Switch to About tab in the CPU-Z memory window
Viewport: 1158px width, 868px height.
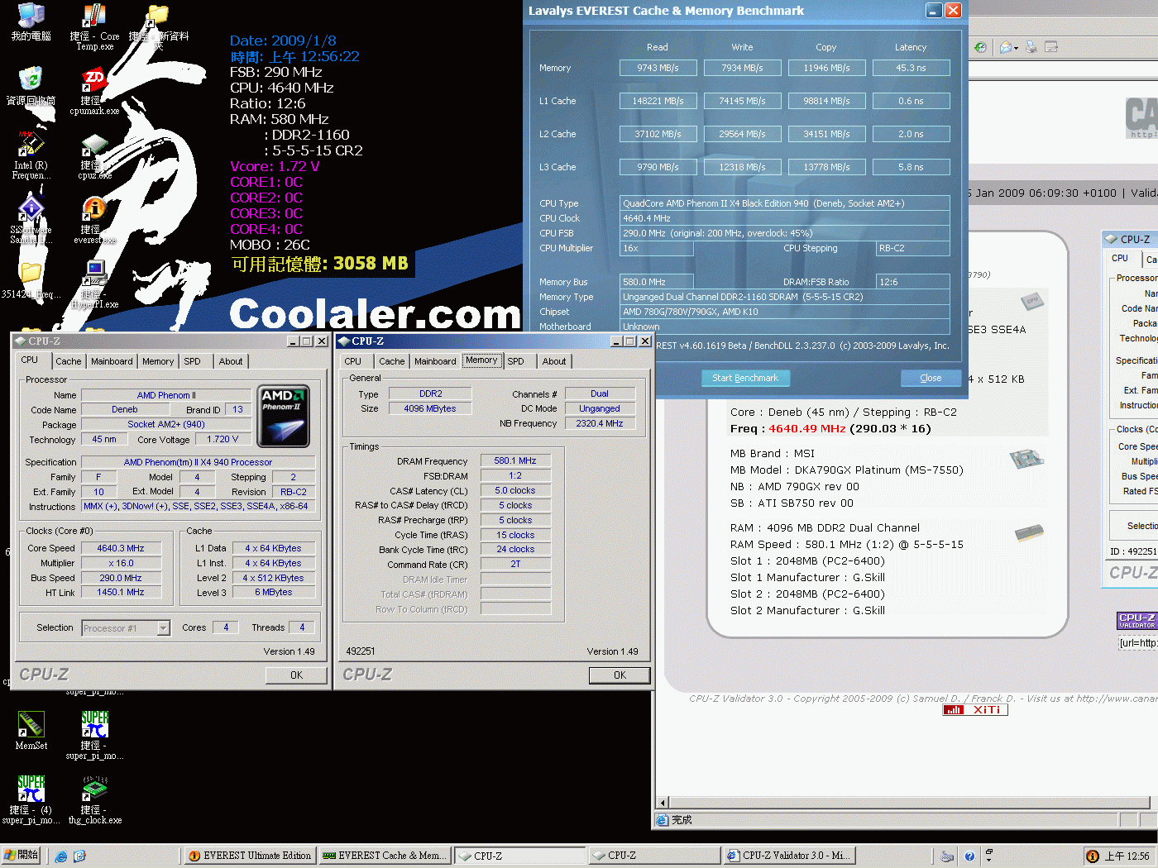554,361
